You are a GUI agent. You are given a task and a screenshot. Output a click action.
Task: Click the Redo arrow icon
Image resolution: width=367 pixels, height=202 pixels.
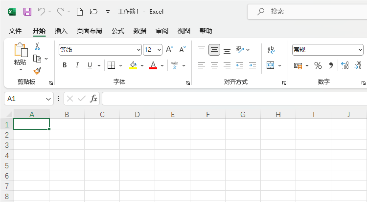61,11
